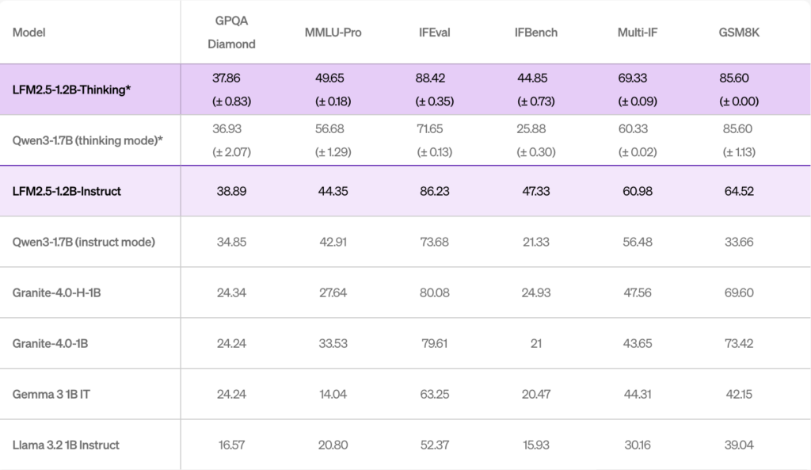The image size is (811, 470).
Task: Click the GPQA Diamond column header
Action: [231, 32]
